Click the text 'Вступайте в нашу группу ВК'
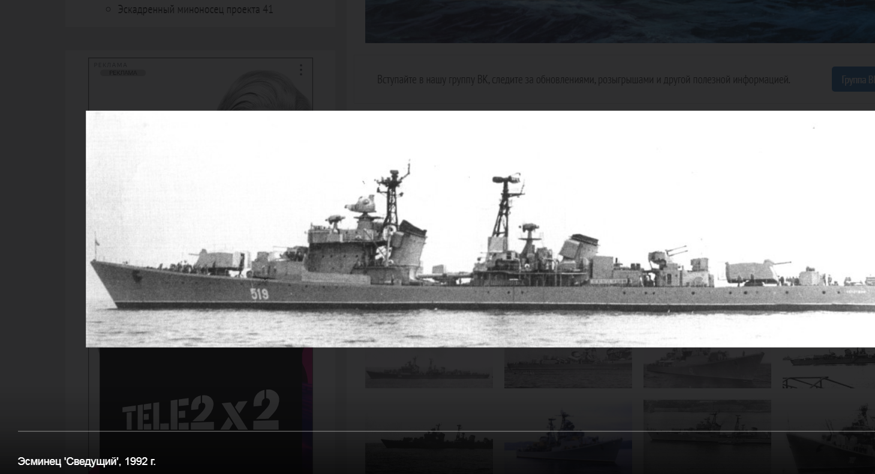 (434, 80)
